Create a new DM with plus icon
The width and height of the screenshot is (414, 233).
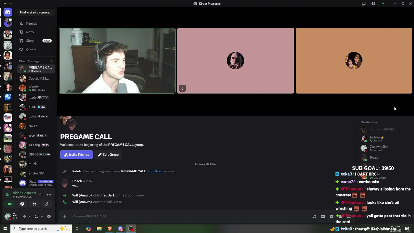tap(51, 61)
